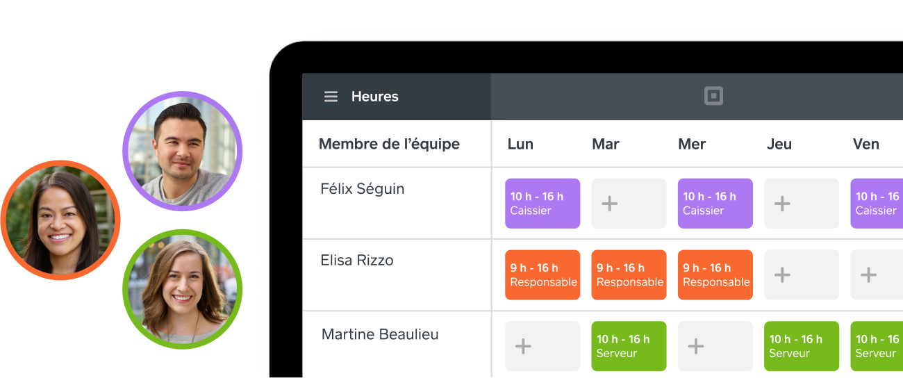Open Elisa's Monday Responsable shift
This screenshot has height=378, width=903.
(x=542, y=275)
